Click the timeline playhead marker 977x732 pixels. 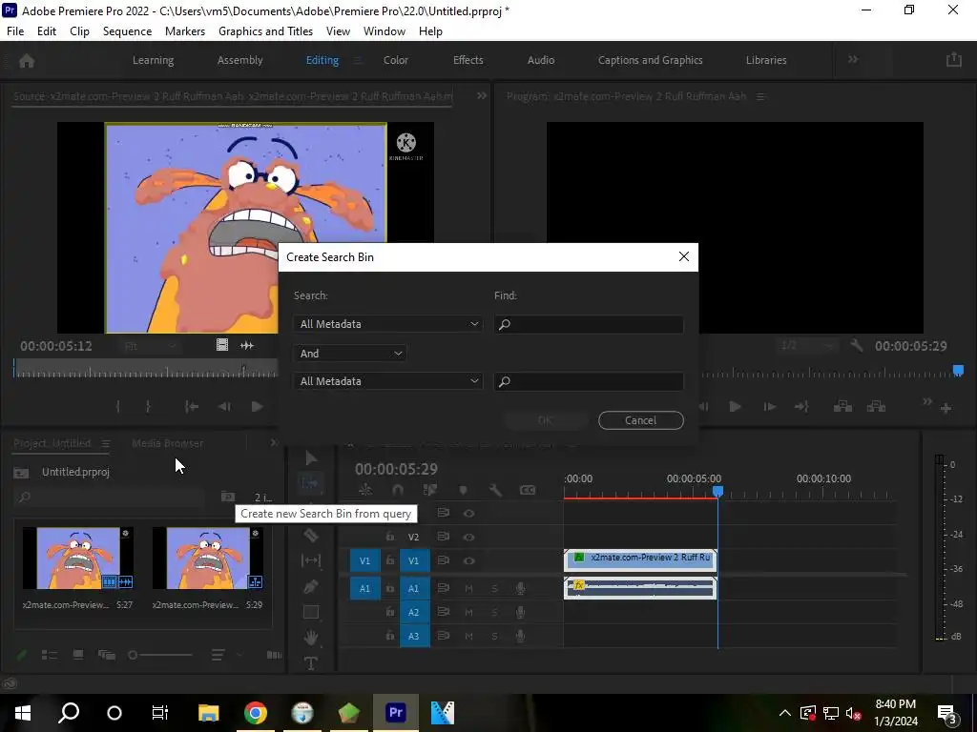click(x=717, y=492)
